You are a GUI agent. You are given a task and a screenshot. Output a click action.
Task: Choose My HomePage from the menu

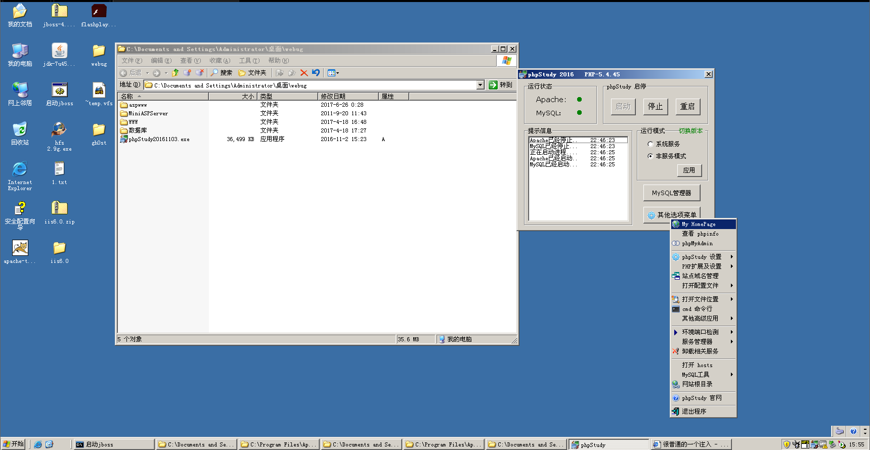coord(704,224)
